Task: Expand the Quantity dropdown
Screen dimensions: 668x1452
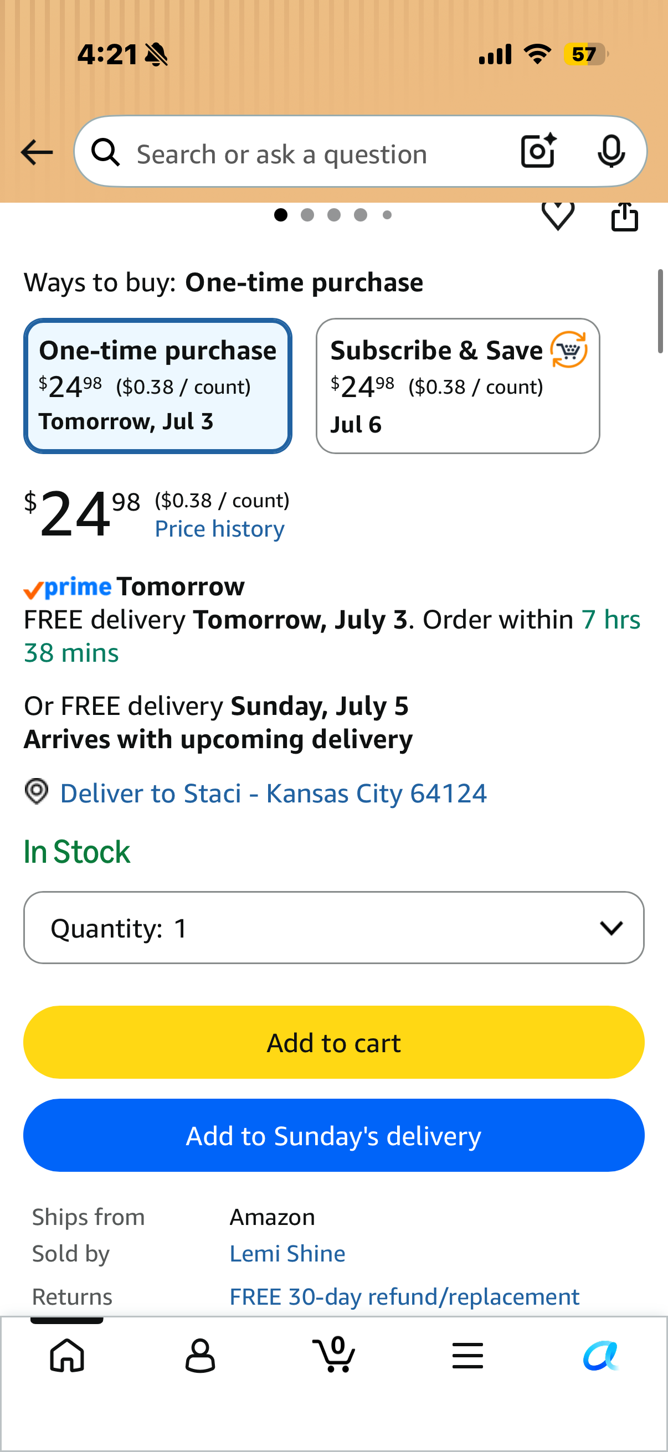Action: pos(333,927)
